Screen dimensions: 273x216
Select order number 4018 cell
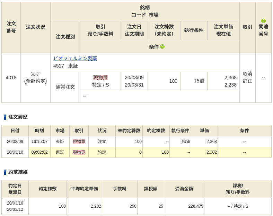[11, 78]
